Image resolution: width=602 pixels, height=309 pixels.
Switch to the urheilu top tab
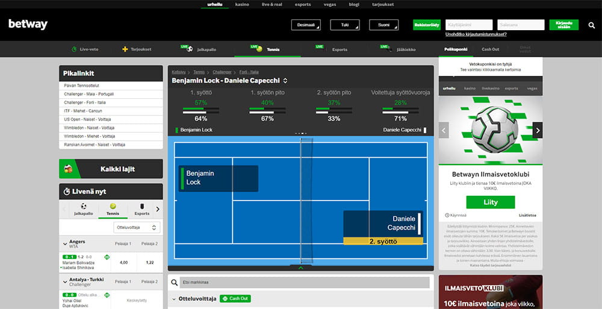215,5
